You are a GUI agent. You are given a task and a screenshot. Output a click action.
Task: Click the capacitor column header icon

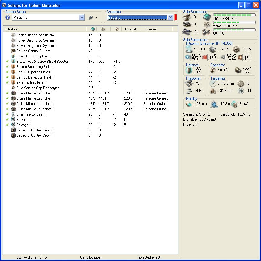(117, 29)
